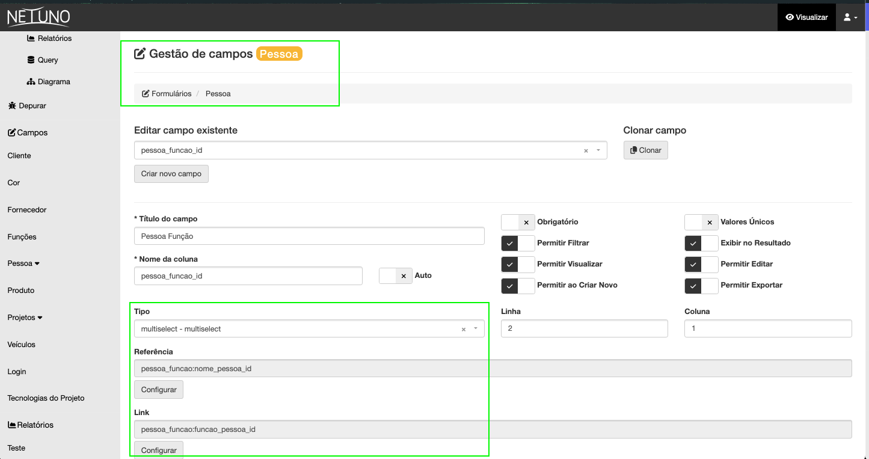Switch to the Fornecedor section
869x459 pixels.
point(26,209)
